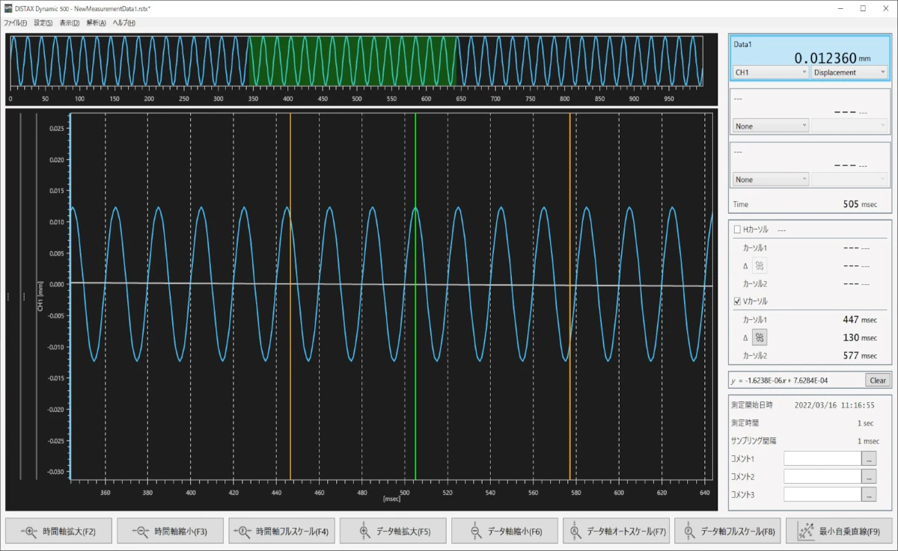The image size is (898, 551).
Task: Select the Data1 measurement panel
Action: click(x=809, y=59)
